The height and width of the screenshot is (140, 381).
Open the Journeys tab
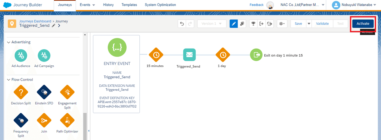(x=65, y=5)
